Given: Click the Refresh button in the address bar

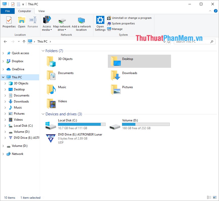Looking at the screenshot, I should pyautogui.click(x=169, y=42).
